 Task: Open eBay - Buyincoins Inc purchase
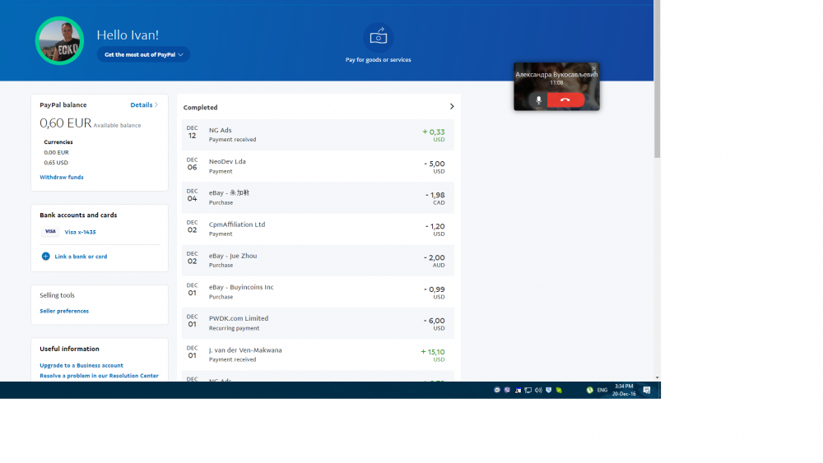coord(318,292)
